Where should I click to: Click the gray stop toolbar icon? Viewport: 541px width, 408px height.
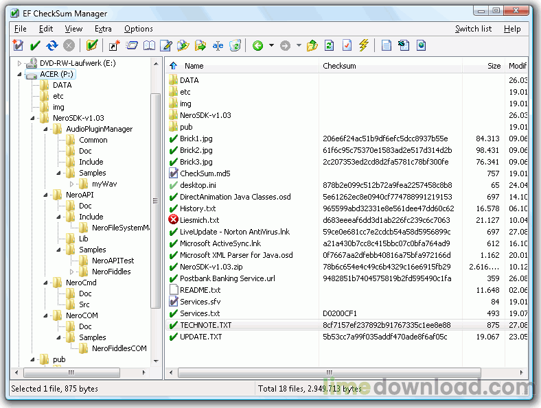[69, 45]
